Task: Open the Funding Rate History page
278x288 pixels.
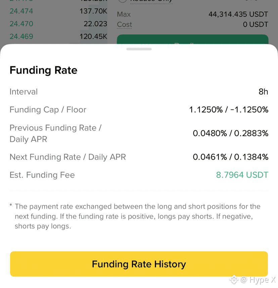Action: click(x=139, y=264)
